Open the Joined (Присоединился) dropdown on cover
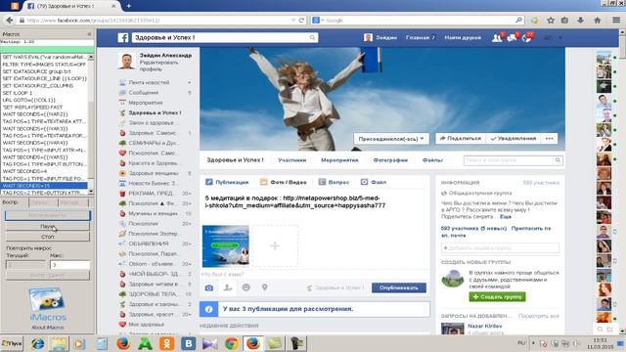Image resolution: width=626 pixels, height=352 pixels. (391, 139)
